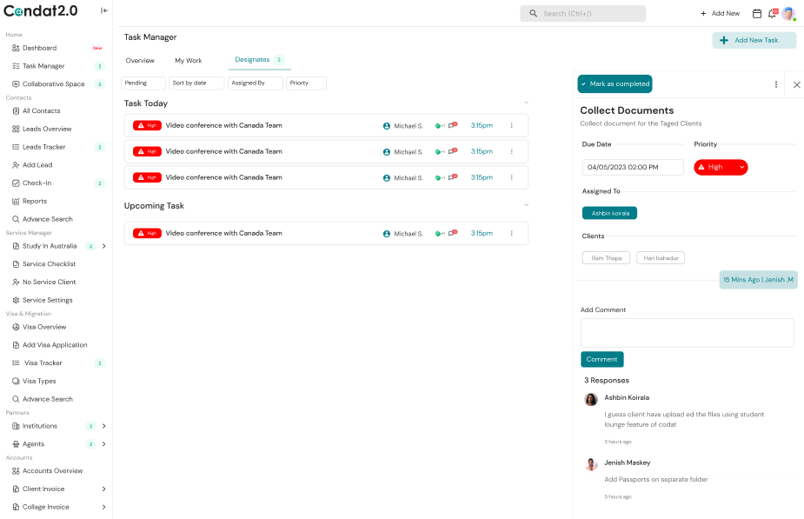Open the Pending status filter
Viewport: 804px width, 519px height.
pos(143,83)
